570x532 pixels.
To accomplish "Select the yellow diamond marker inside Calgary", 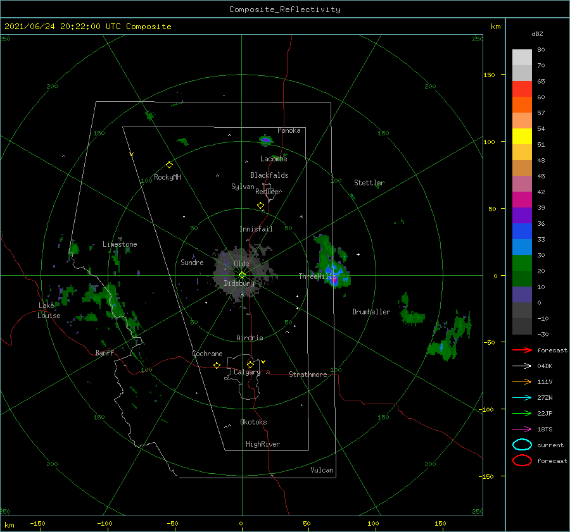I will (250, 364).
